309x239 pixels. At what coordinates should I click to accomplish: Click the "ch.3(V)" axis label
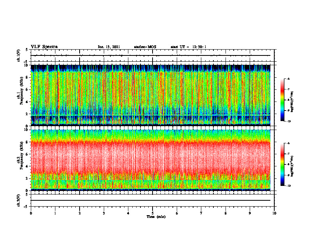18,200
